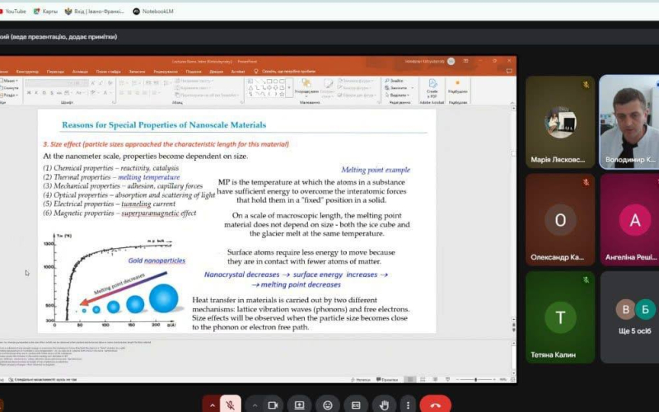Open the emoji reactions button
659x412 pixels.
(327, 405)
